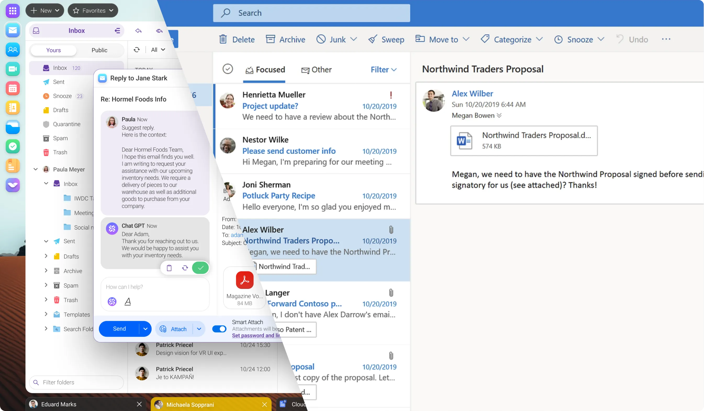Archive the current message using the toolbar
This screenshot has width=704, height=411.
tap(285, 39)
